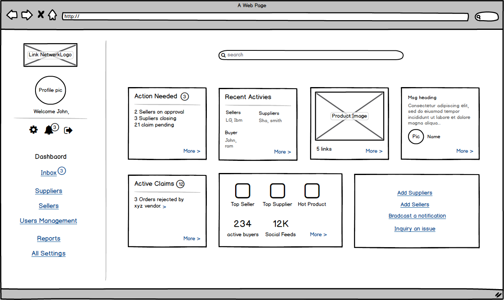Click the browser search pill icon
The image size is (504, 300).
tap(487, 17)
